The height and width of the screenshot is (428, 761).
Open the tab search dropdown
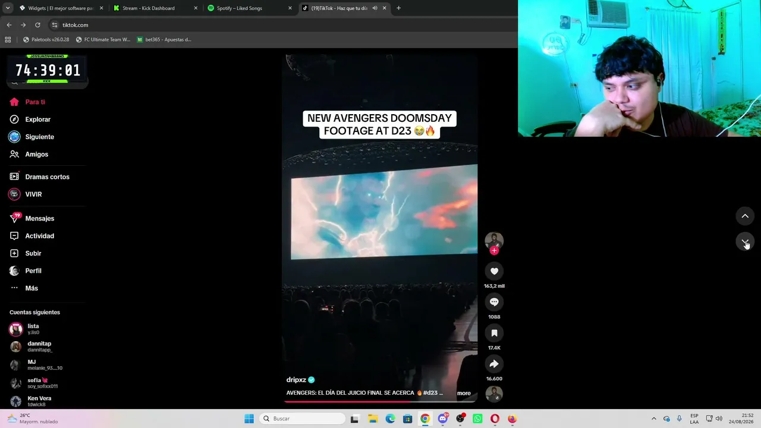pos(7,8)
